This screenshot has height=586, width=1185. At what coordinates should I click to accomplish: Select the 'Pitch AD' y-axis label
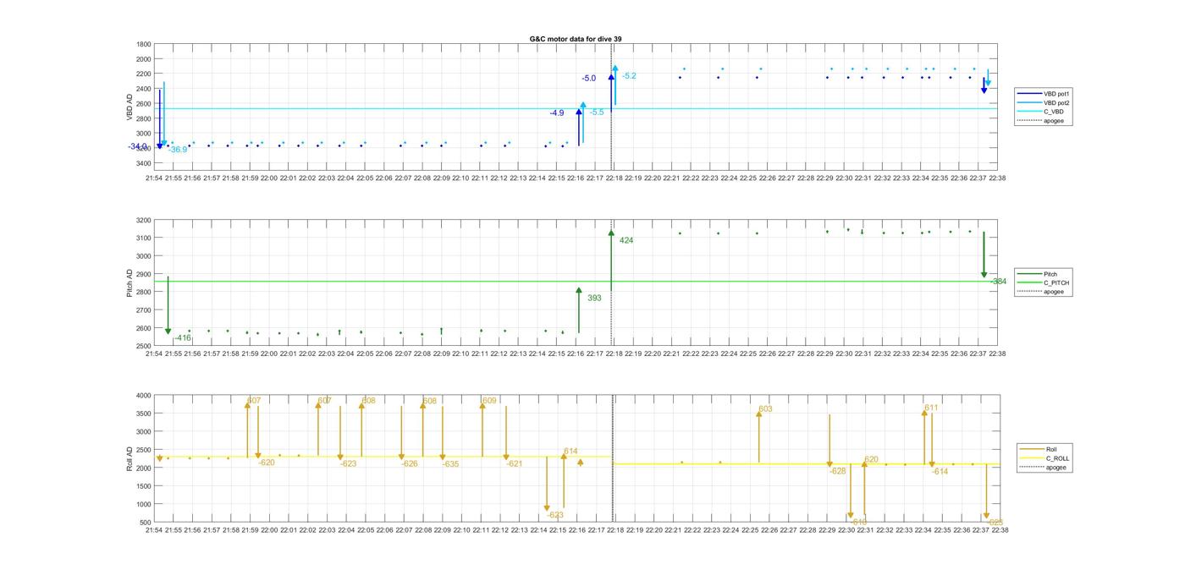click(x=130, y=283)
